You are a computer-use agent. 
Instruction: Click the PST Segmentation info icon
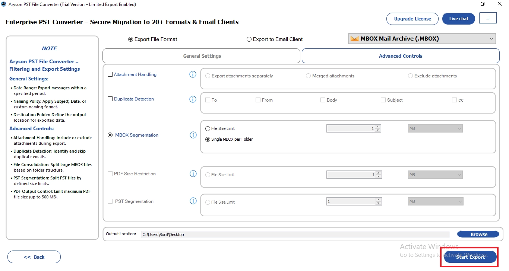click(x=193, y=201)
